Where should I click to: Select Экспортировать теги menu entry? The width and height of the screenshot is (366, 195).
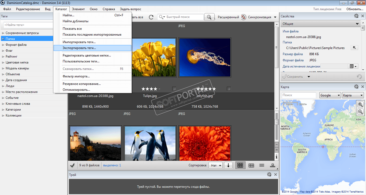[92, 48]
